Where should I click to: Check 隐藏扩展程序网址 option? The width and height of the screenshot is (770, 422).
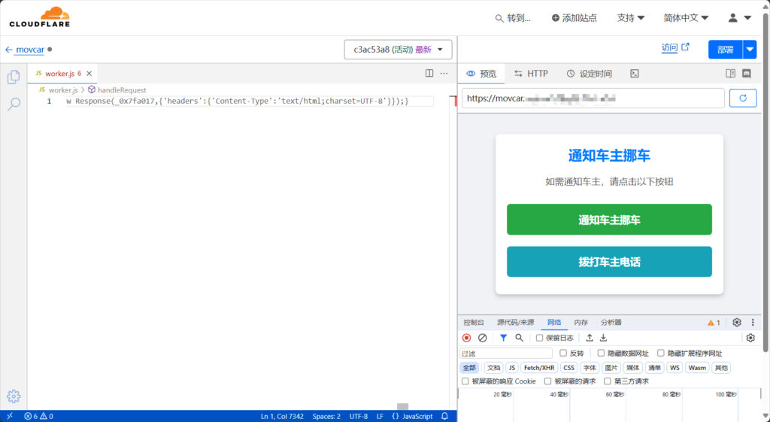click(661, 354)
